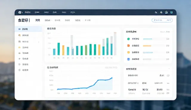The width and height of the screenshot is (191, 110).
Task: Select the bold first tab beside the brand title
Action: click(x=38, y=20)
